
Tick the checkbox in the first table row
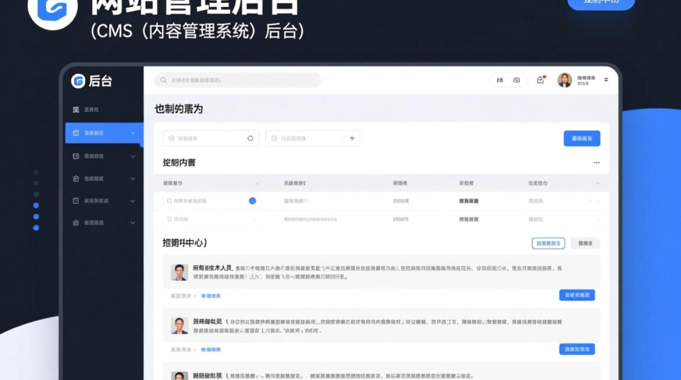pos(169,201)
